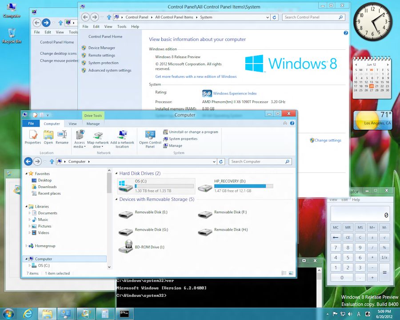Select Removable Disk (G:) icon

click(x=126, y=232)
